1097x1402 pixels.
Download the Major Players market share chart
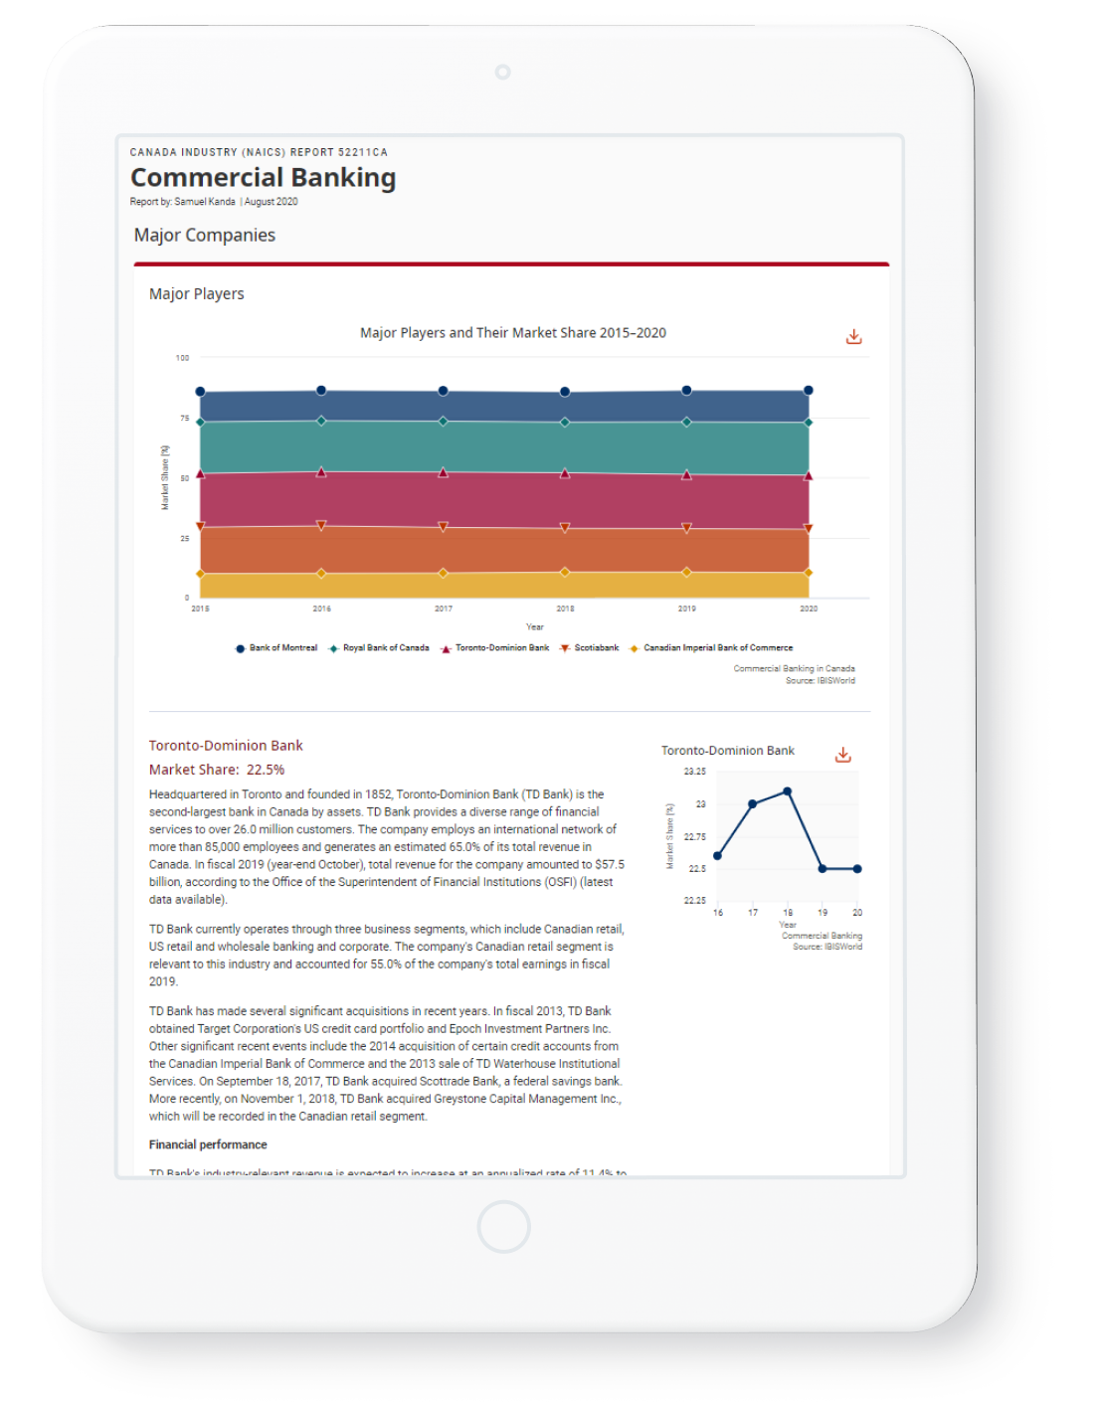click(x=853, y=337)
